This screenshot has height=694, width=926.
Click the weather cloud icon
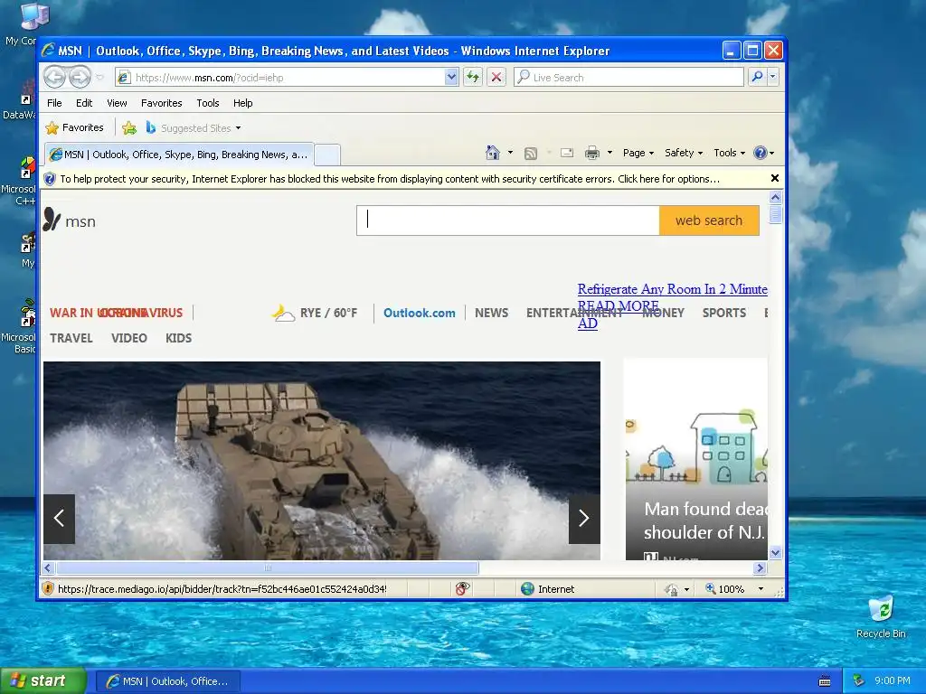point(283,313)
